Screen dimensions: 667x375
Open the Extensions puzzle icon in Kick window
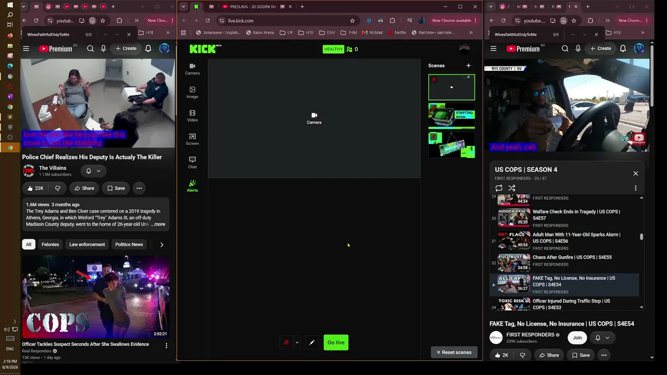392,21
